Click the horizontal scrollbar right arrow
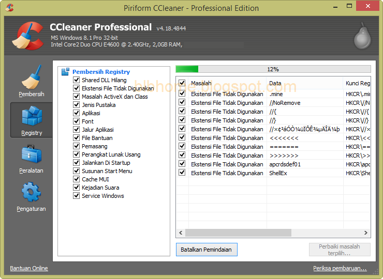 (x=365, y=233)
